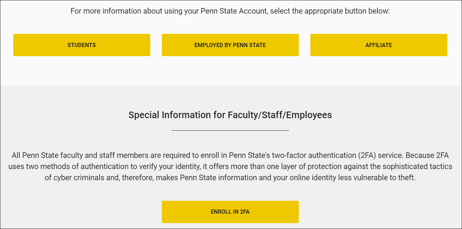
Task: Select the instruction text about Penn State Account
Action: [231, 11]
